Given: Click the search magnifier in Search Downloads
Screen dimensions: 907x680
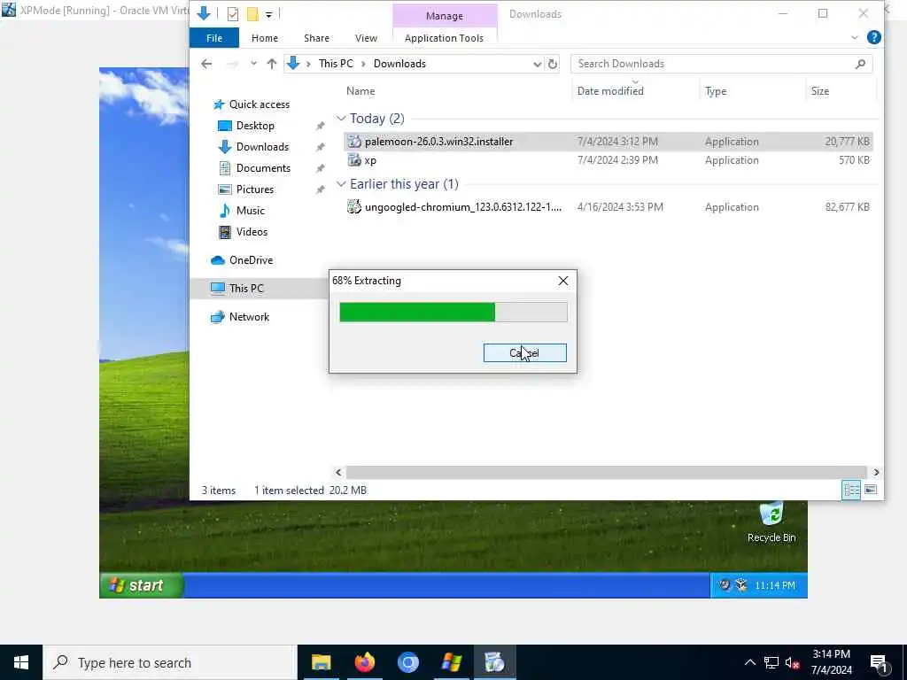Looking at the screenshot, I should pyautogui.click(x=860, y=64).
